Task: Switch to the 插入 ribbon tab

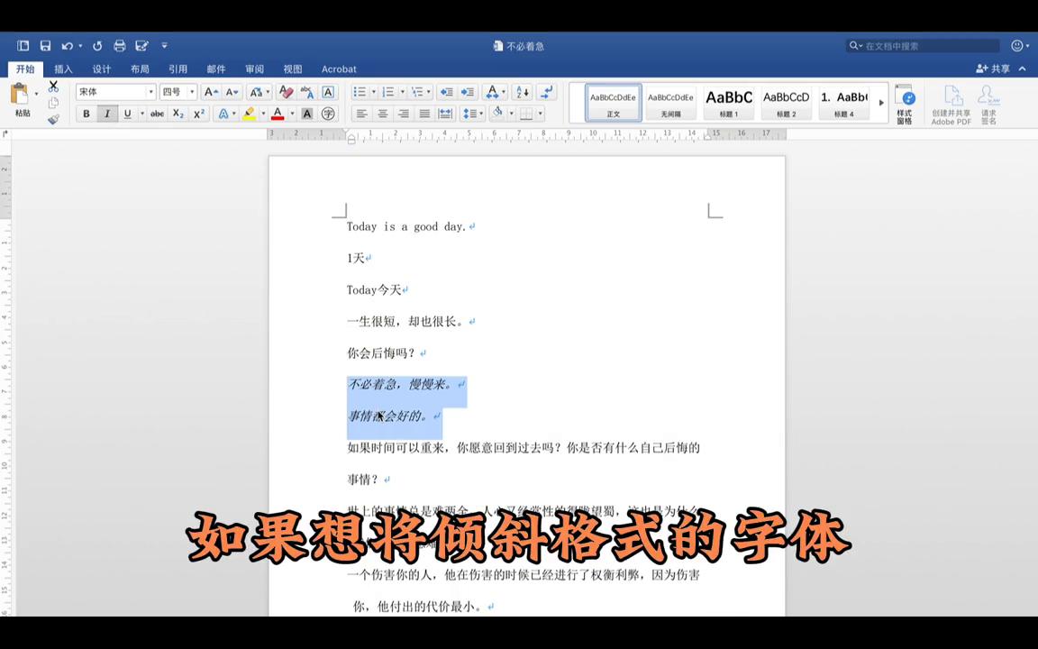Action: [63, 69]
